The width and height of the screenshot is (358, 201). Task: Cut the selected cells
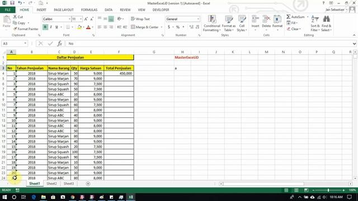click(18, 17)
